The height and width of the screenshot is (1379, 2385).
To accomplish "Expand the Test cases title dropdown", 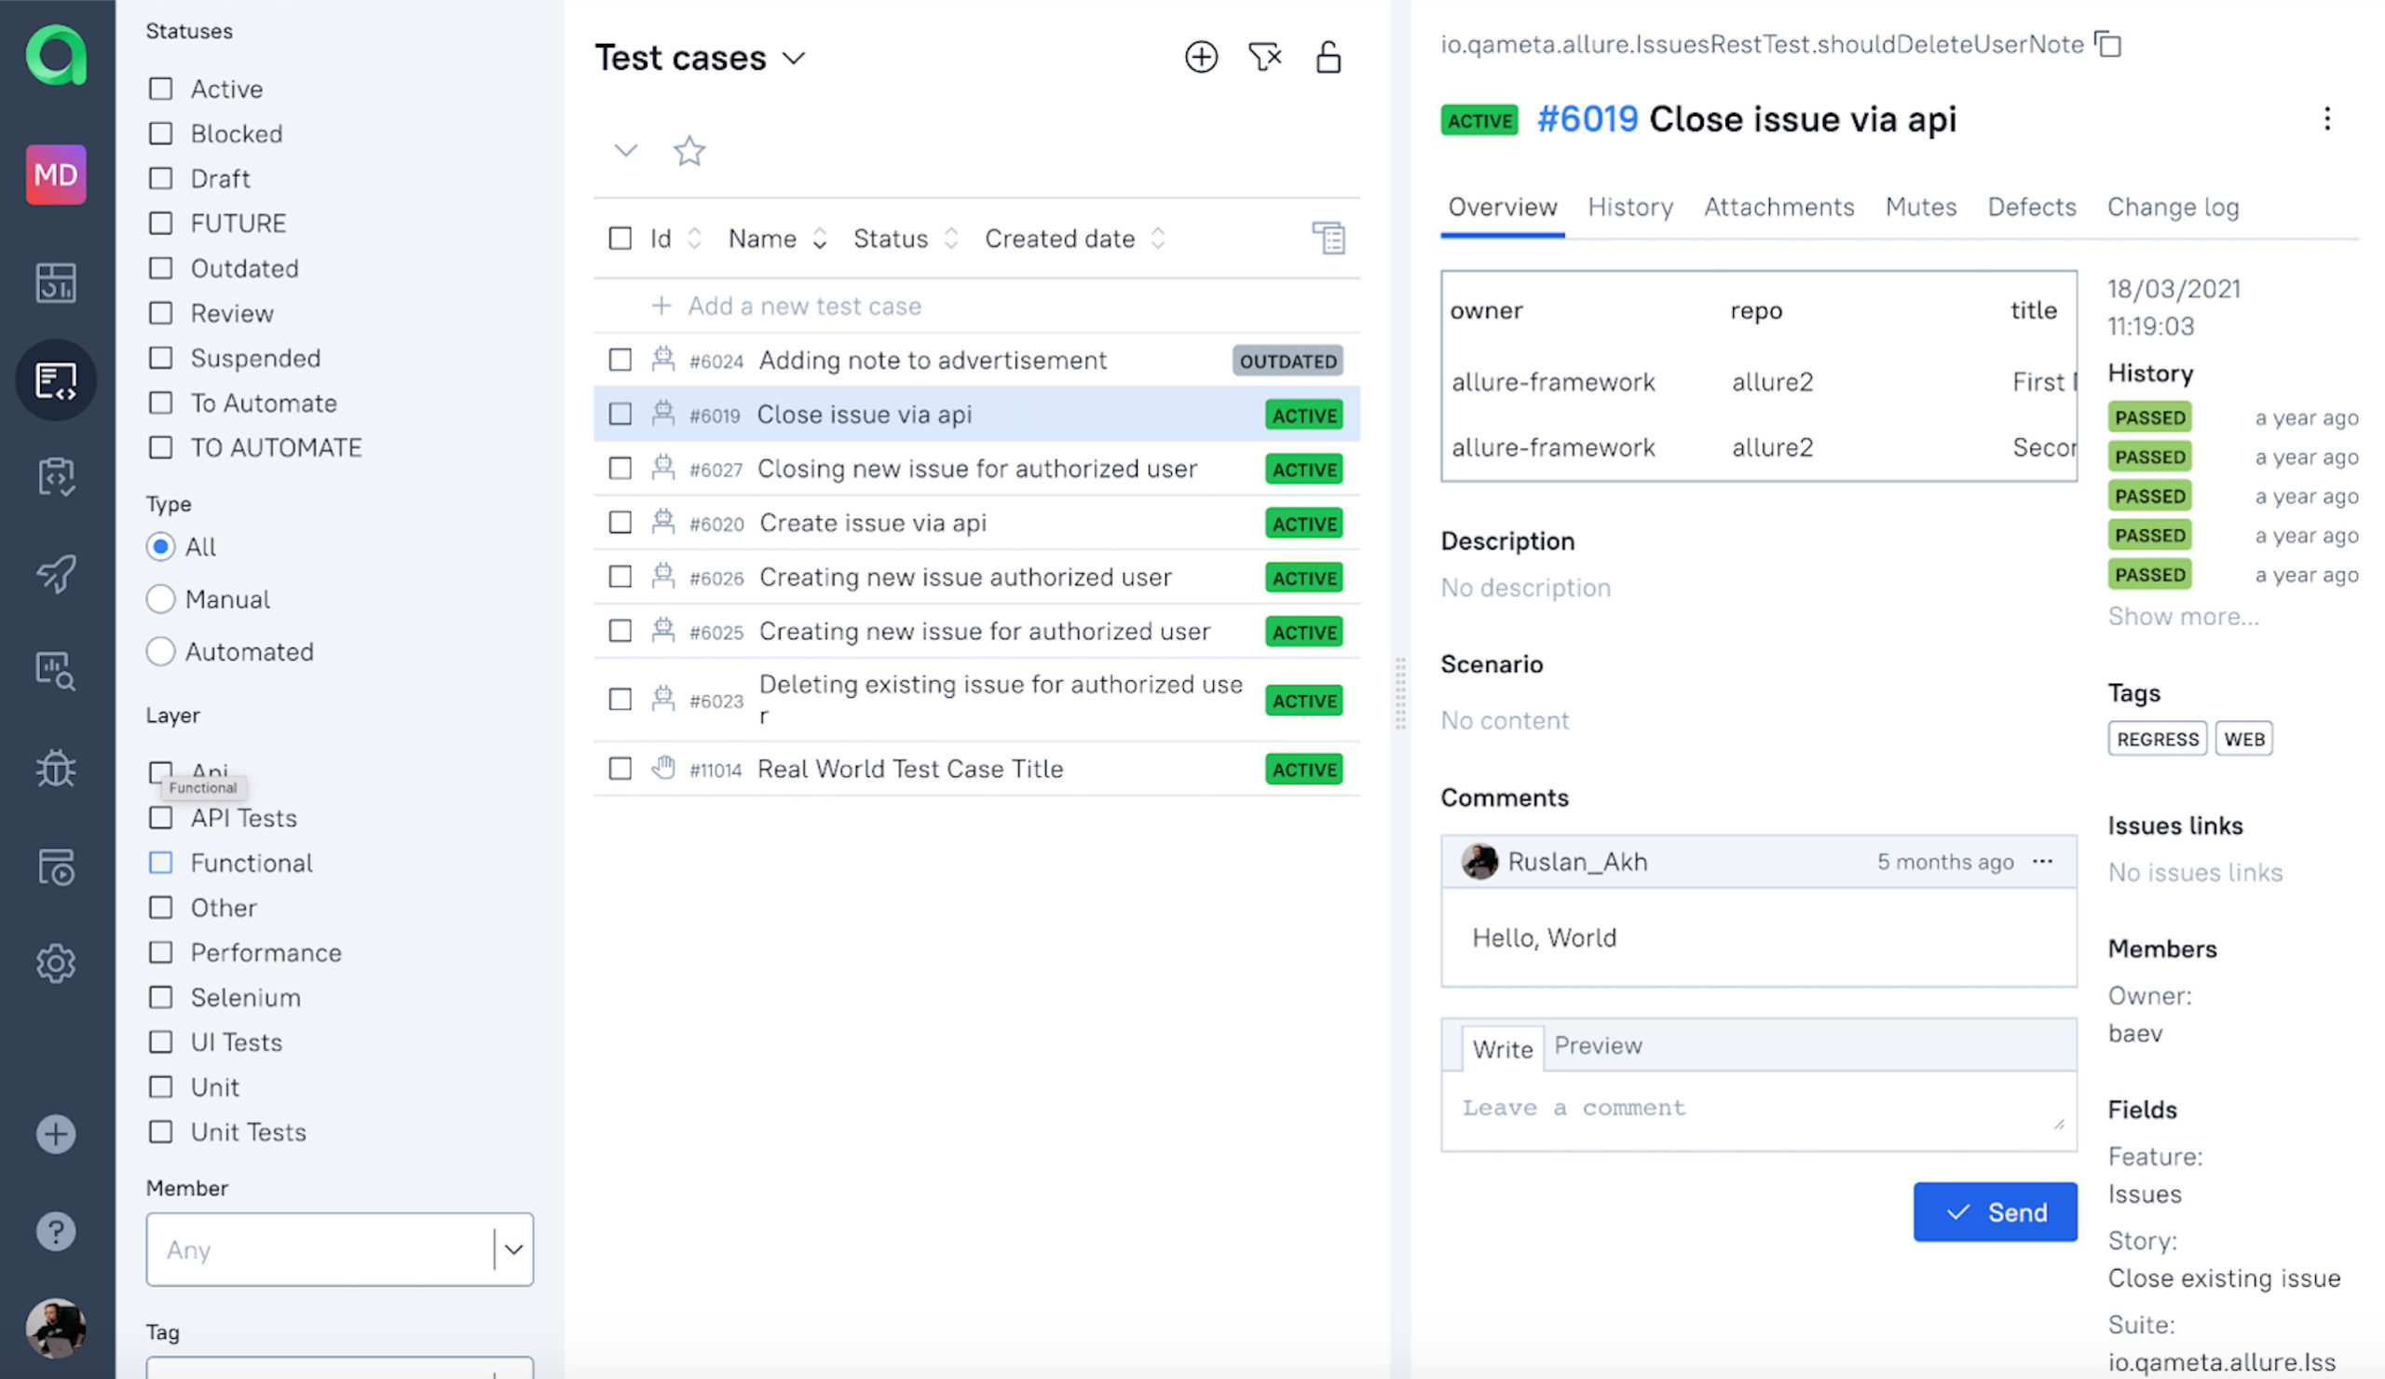I will [x=793, y=58].
